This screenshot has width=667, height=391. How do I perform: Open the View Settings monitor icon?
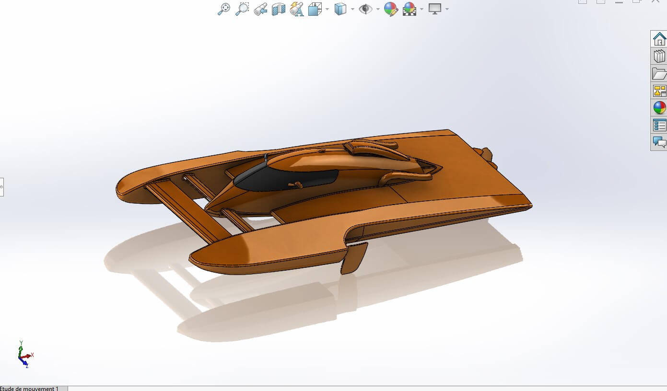coord(435,9)
